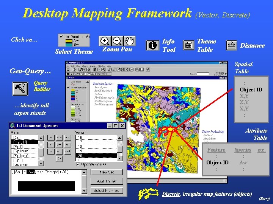Open the Help menu in ArcView
273x204 pixels.
click(x=109, y=66)
